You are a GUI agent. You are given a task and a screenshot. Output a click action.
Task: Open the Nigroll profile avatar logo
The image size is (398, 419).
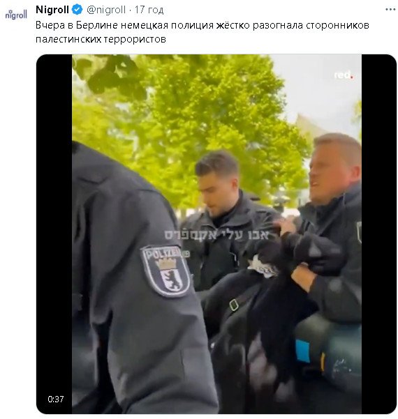16,15
